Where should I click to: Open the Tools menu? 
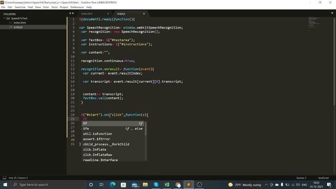[x=55, y=7]
